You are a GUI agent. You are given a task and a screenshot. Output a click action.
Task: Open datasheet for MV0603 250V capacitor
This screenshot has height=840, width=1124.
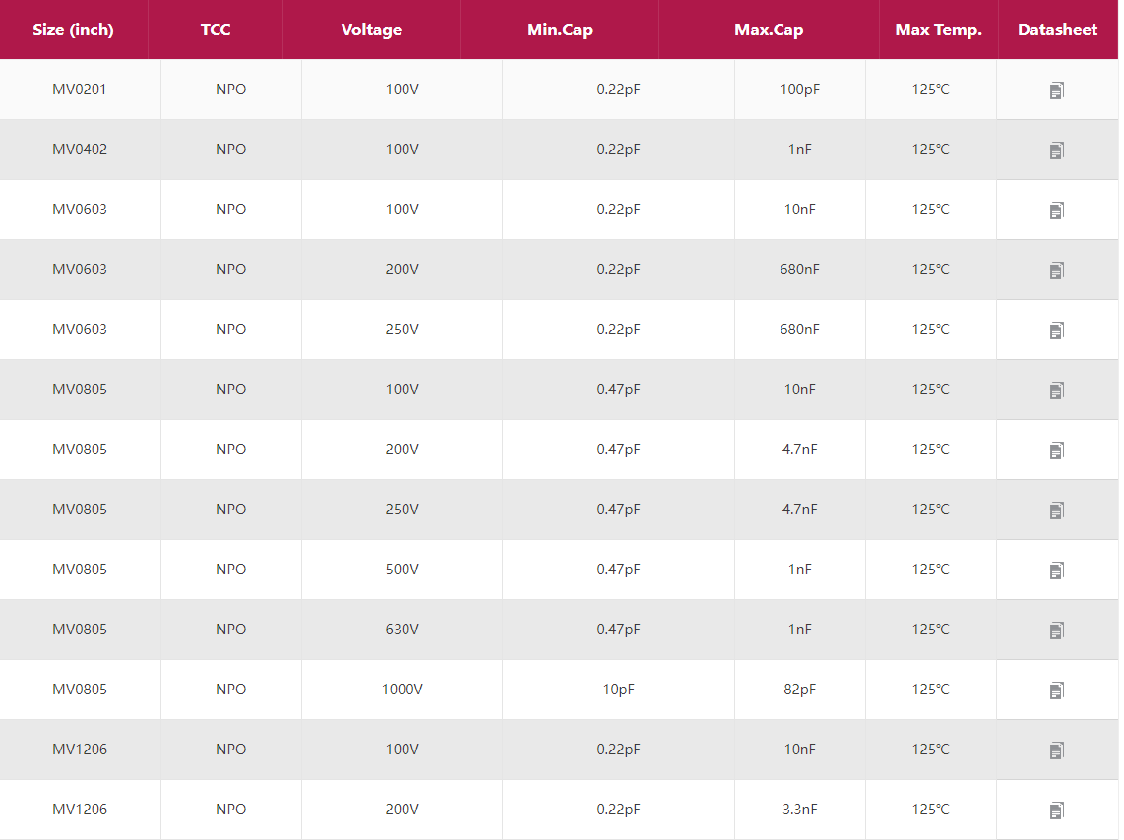click(1056, 330)
